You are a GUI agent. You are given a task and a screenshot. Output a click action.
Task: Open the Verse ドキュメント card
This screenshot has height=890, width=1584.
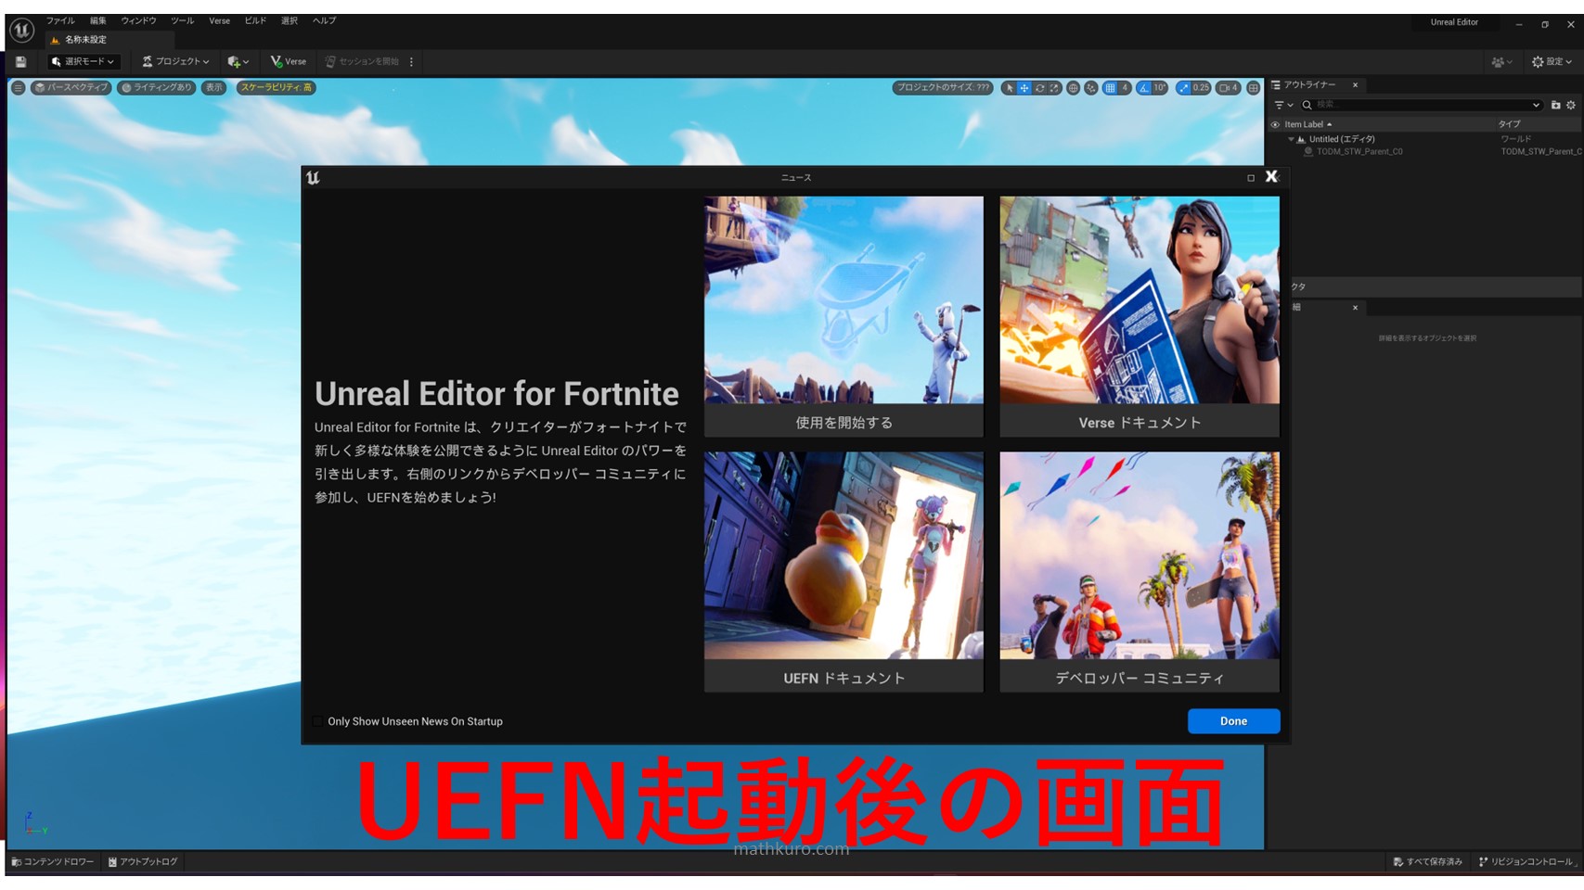(1140, 316)
